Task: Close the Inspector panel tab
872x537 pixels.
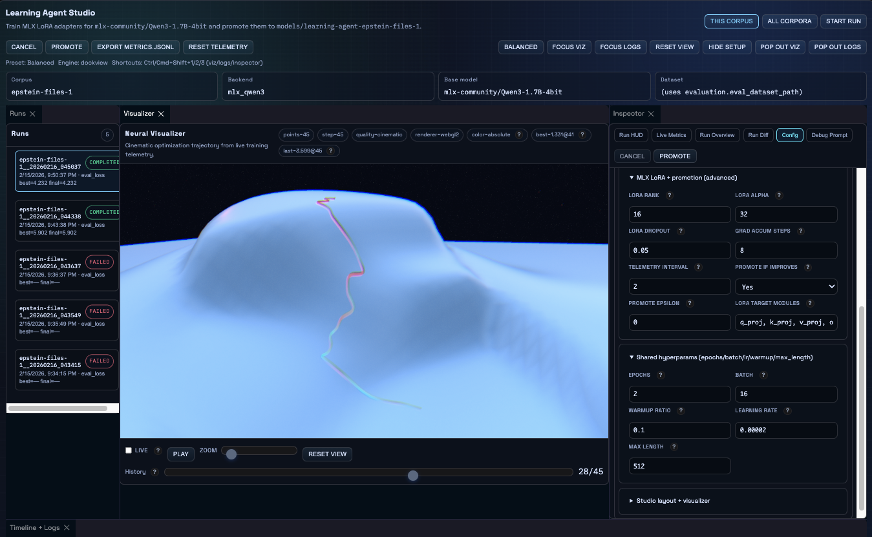Action: [x=651, y=114]
